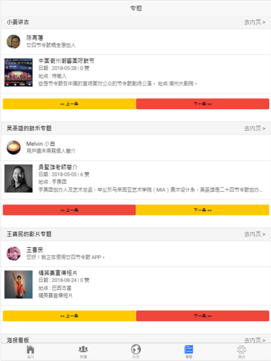271x361 pixels.
Task: Open the group people icon tab
Action: click(x=83, y=351)
